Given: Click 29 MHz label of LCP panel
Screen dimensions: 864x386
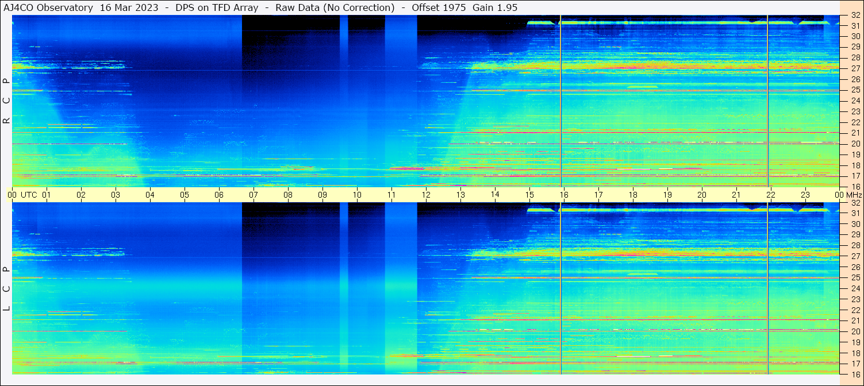Looking at the screenshot, I should pos(855,235).
